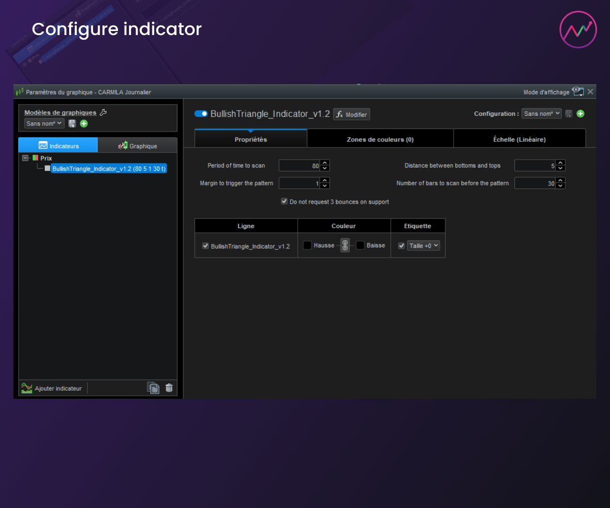Pick the Hausse color swatch
The image size is (610, 508).
(x=308, y=245)
